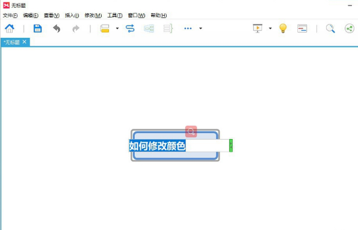This screenshot has width=358, height=230.
Task: Start presentation mode
Action: [258, 28]
